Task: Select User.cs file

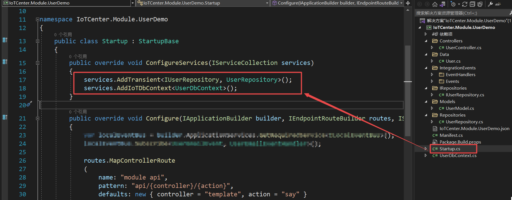Action: click(x=453, y=61)
